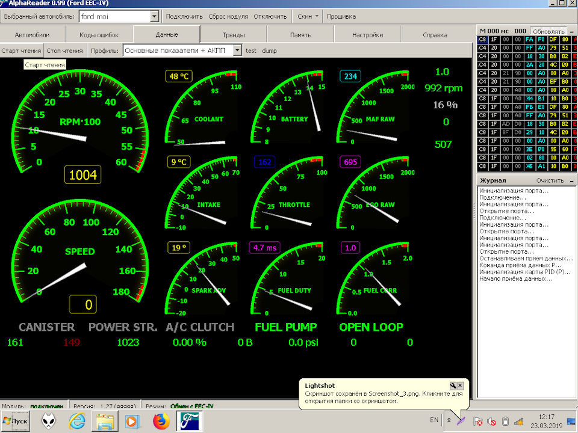Viewport: 578px width, 433px height.
Task: Open the Windows Start (Пуск) menu
Action: pyautogui.click(x=15, y=421)
